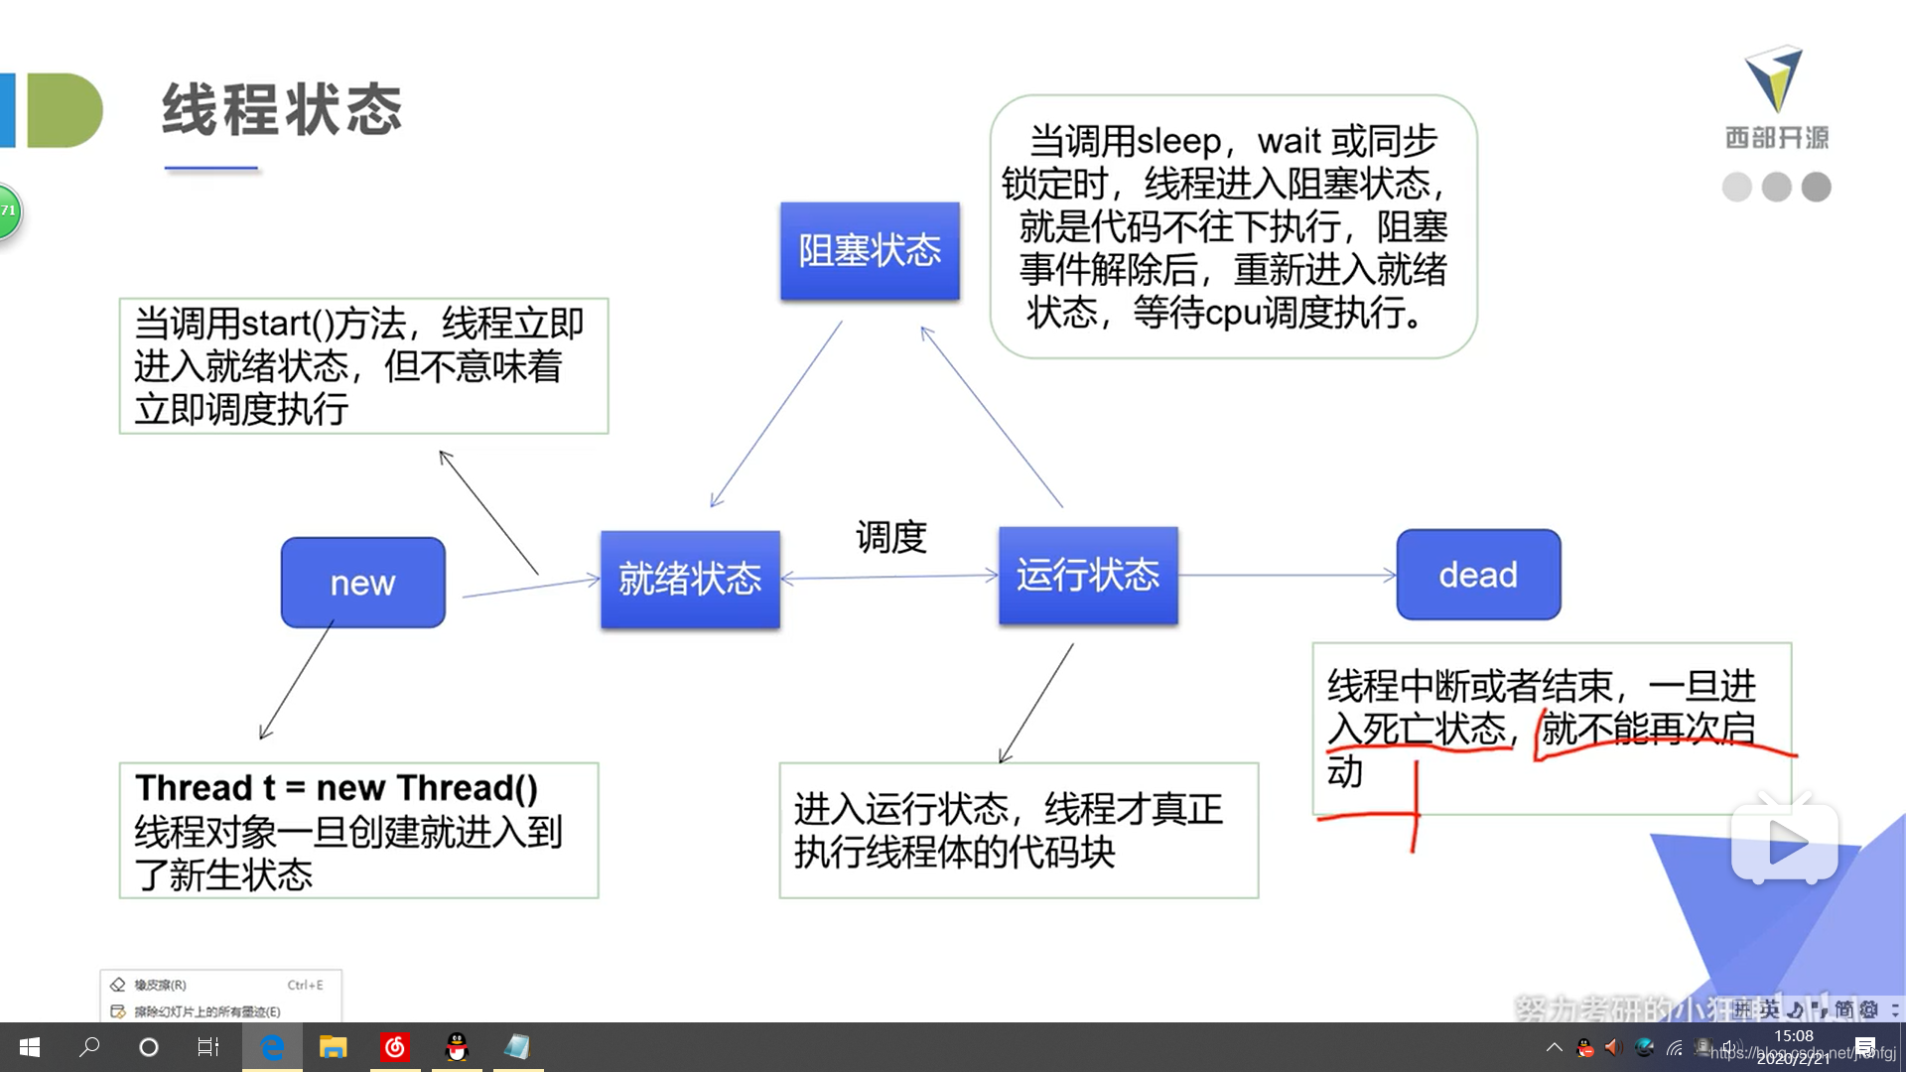The height and width of the screenshot is (1072, 1906).
Task: Click the 线程状态 slide title
Action: click(283, 109)
